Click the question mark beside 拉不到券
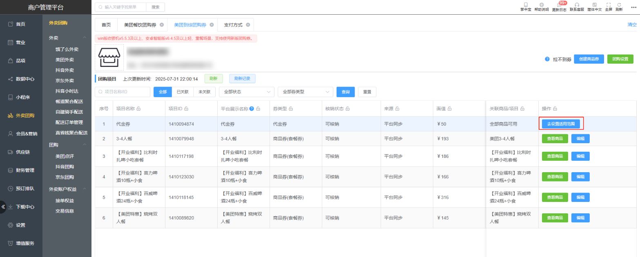This screenshot has width=640, height=257. [x=547, y=59]
